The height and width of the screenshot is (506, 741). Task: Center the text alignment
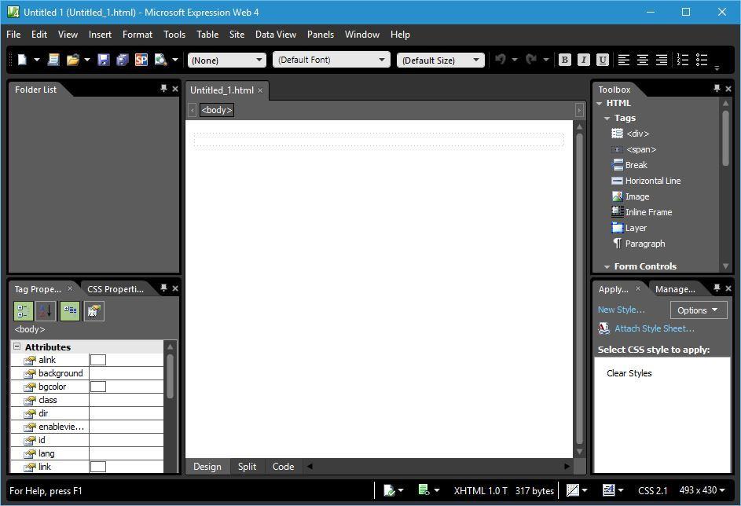tap(643, 60)
